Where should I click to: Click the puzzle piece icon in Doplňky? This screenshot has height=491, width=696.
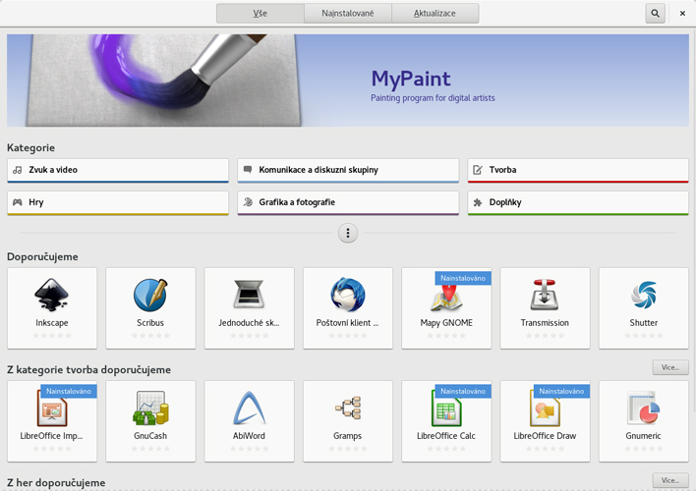(x=478, y=202)
